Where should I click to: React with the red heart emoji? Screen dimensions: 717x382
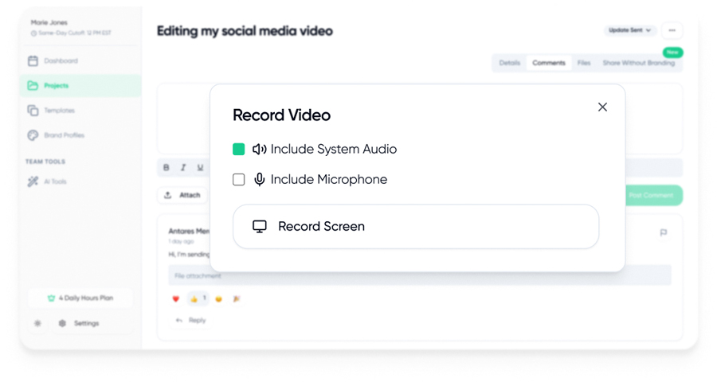(x=176, y=299)
